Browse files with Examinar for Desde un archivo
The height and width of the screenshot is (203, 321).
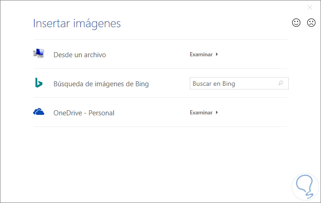(x=201, y=54)
